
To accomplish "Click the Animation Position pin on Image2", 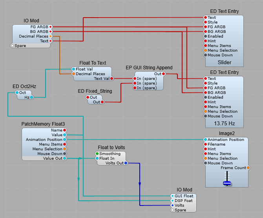I will [x=205, y=140].
